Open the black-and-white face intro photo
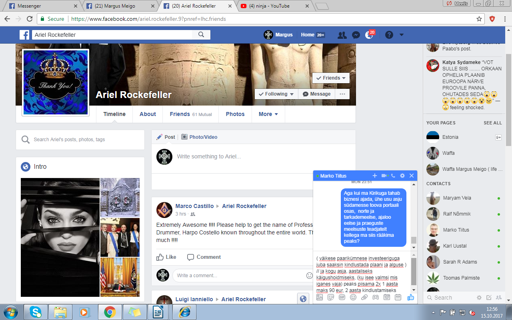The width and height of the screenshot is (512, 320). point(60,238)
